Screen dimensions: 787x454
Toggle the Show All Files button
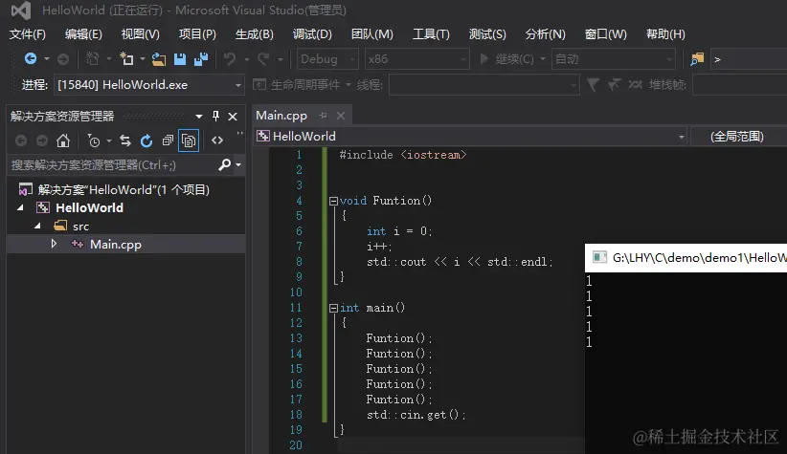(x=189, y=141)
